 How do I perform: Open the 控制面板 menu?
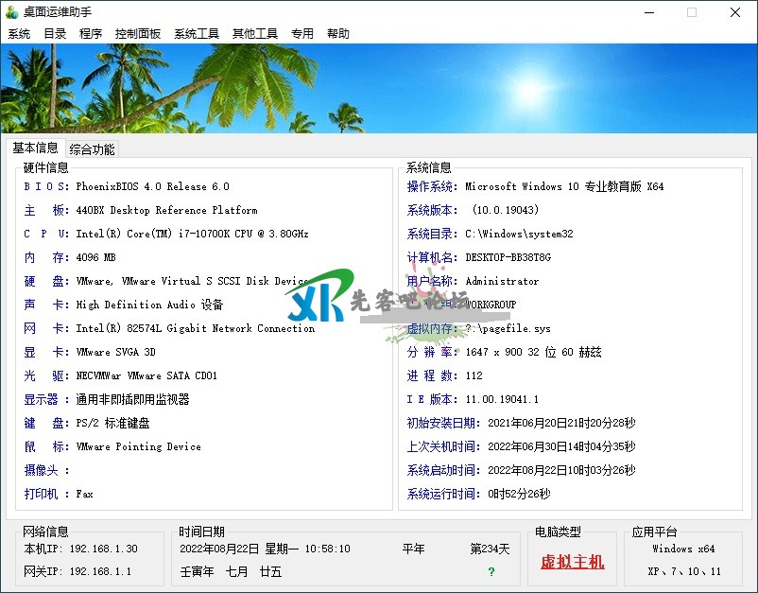(138, 34)
